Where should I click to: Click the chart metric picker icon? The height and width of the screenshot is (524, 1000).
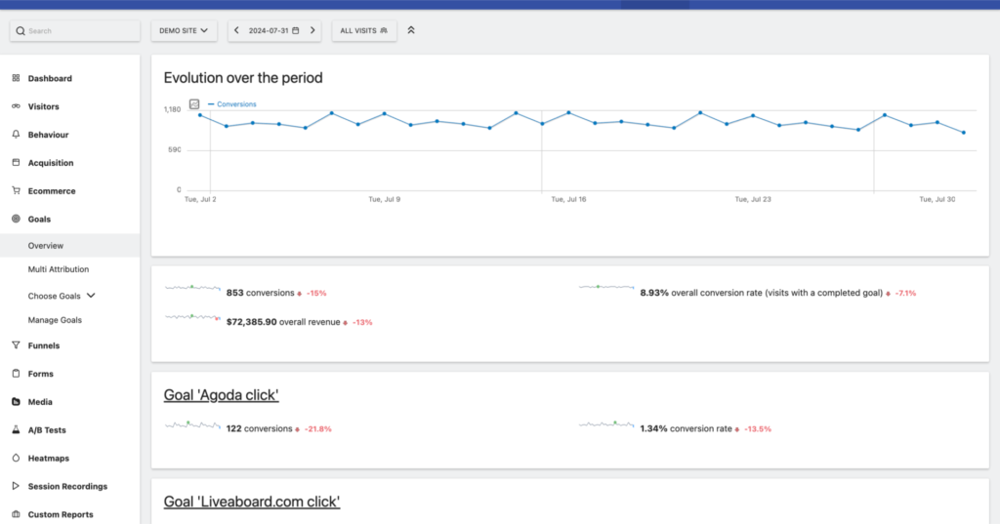pos(194,103)
